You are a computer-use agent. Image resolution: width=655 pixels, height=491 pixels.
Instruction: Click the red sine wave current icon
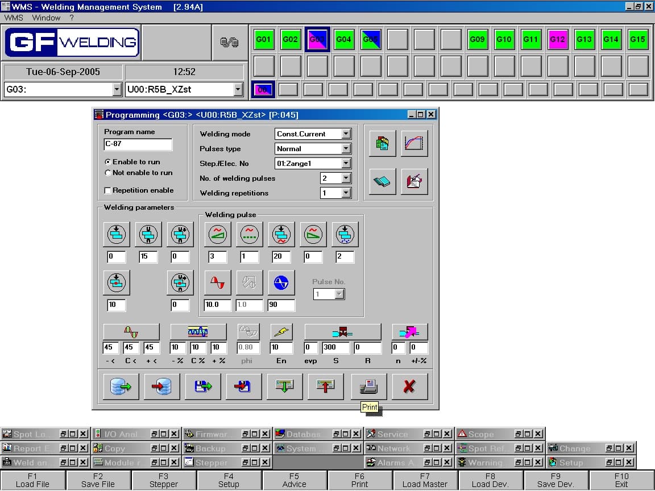[218, 282]
